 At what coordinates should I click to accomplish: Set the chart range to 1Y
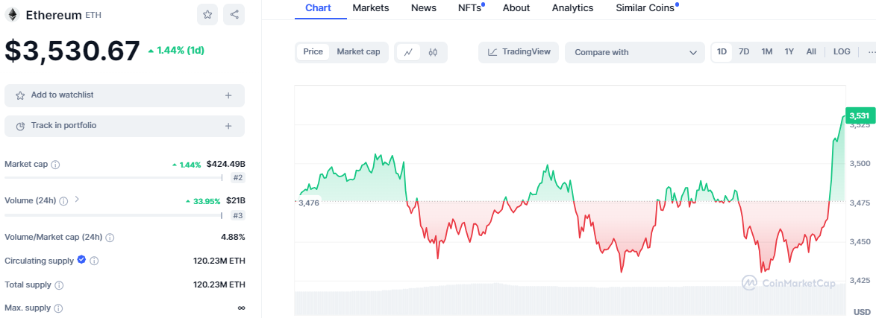789,52
